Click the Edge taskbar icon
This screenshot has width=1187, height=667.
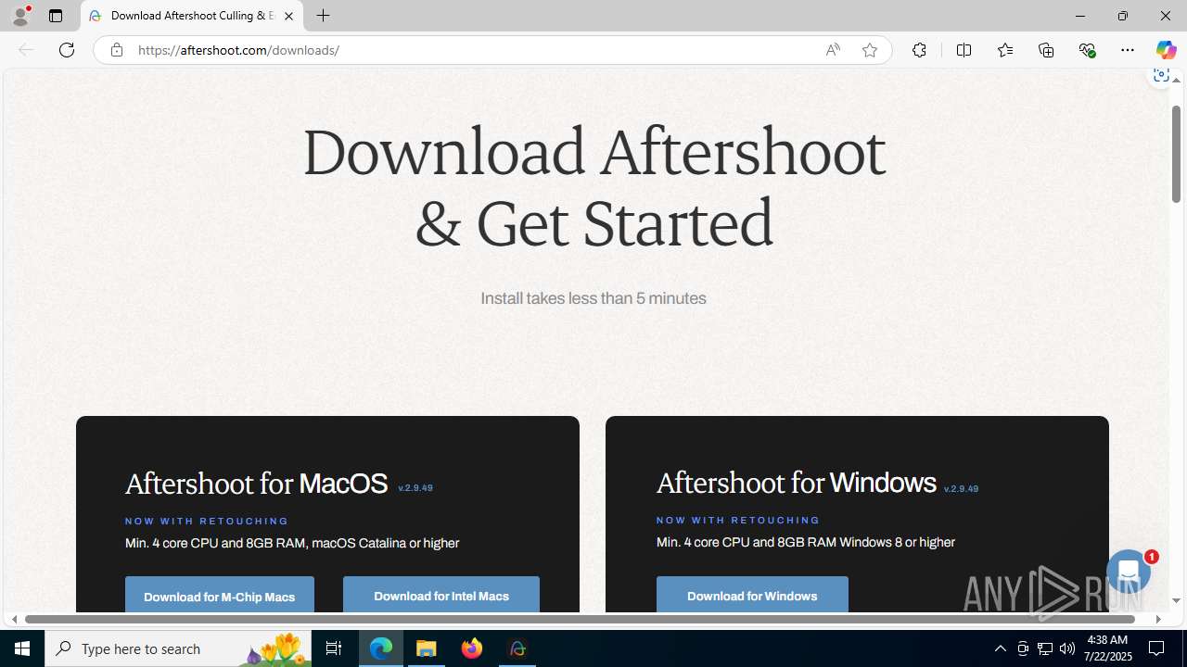[x=381, y=648]
